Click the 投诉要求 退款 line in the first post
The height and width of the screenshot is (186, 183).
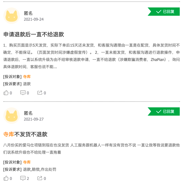point(17,84)
